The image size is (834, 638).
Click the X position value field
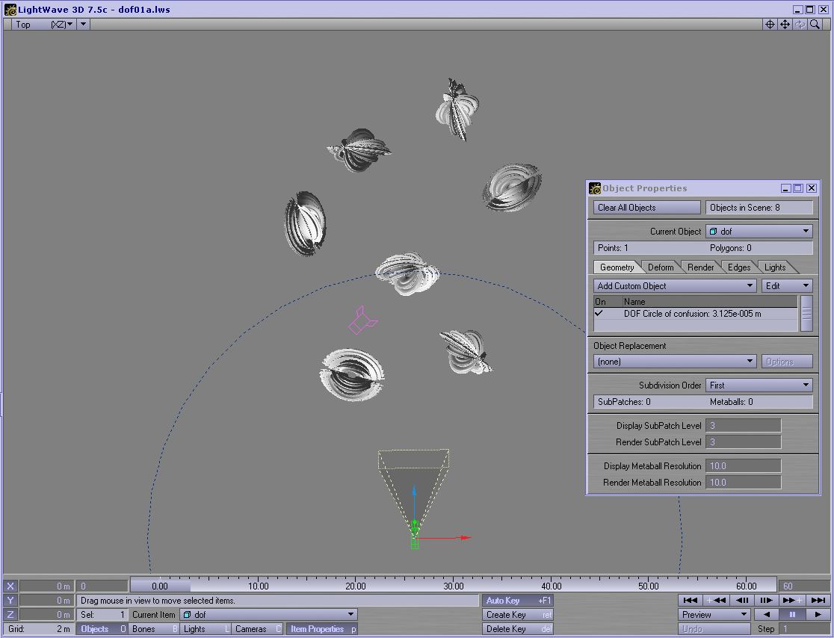46,586
